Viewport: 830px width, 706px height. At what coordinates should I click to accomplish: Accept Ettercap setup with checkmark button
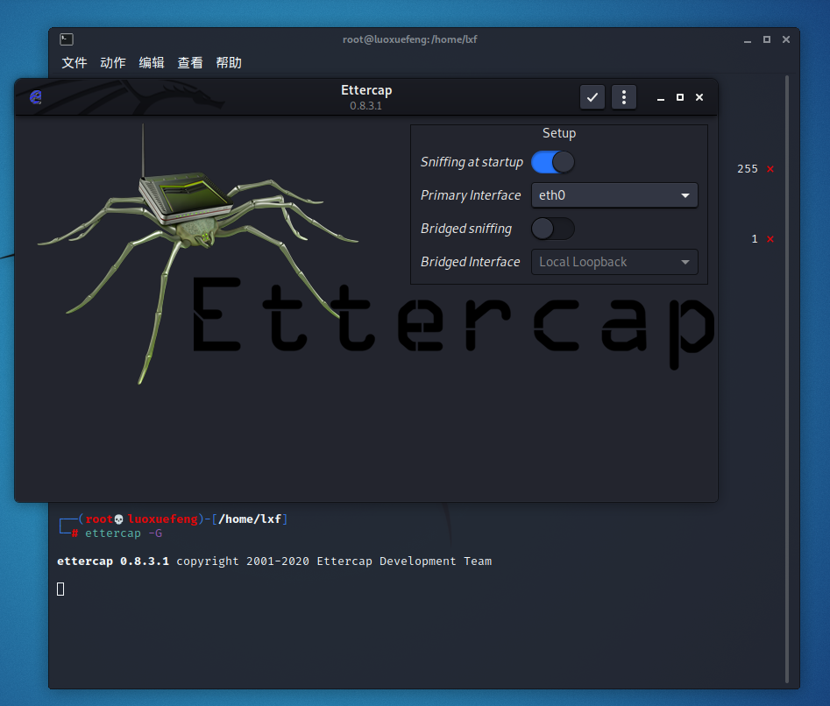click(592, 97)
